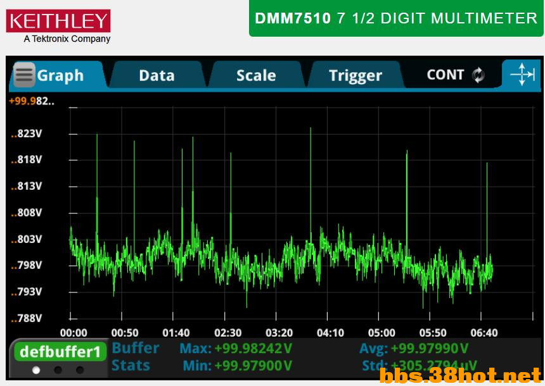545x386 pixels.
Task: Click the circular arrows icon next to CONT
Action: point(478,75)
